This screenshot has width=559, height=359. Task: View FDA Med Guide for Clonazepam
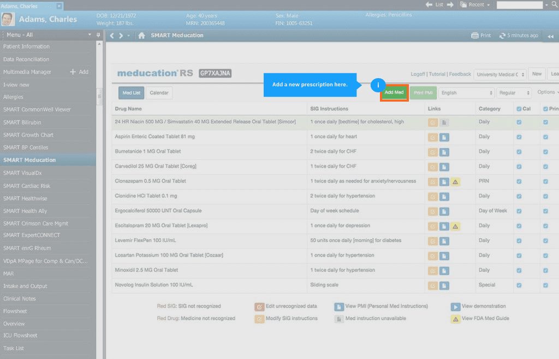click(x=455, y=181)
